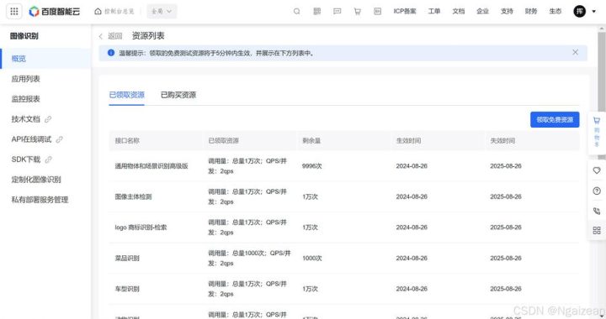Click the 1000次 remaining value
The image size is (606, 319).
[312, 258]
